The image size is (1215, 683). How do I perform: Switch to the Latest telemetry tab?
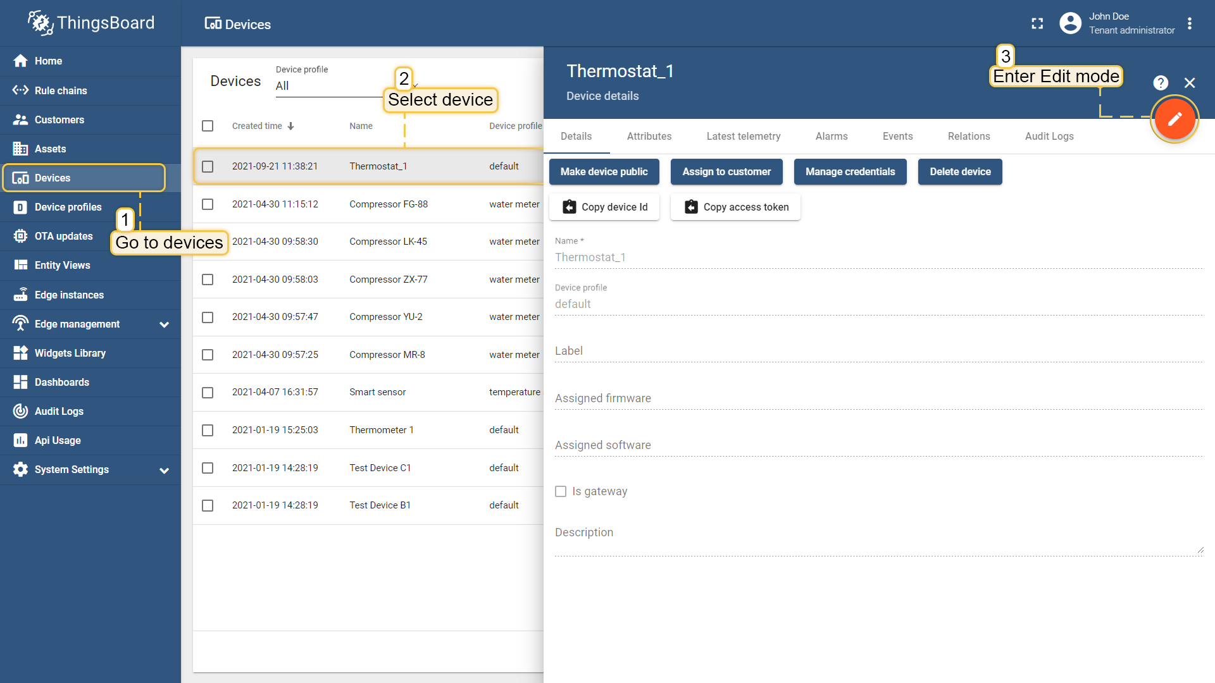click(x=743, y=136)
